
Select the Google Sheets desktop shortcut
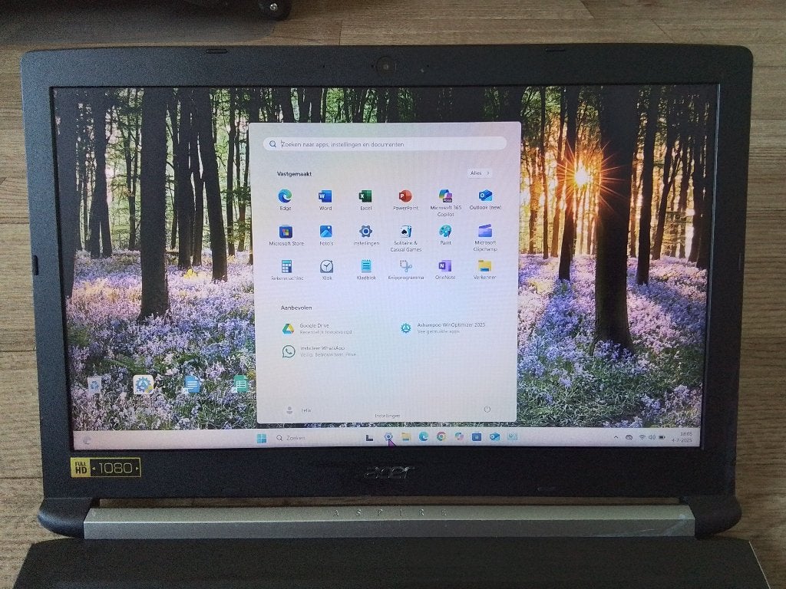coord(240,385)
